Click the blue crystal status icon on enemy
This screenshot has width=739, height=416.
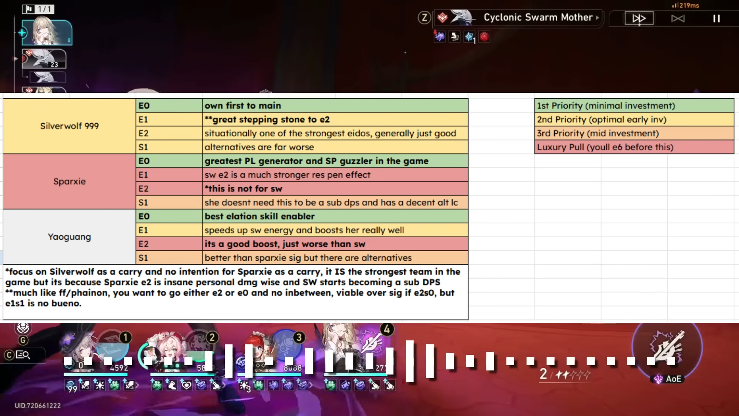coord(469,37)
